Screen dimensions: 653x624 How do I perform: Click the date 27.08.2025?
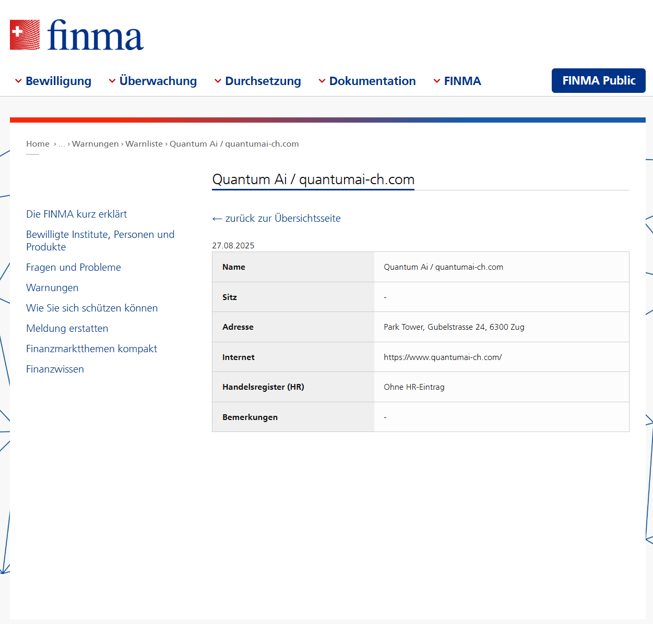[233, 245]
